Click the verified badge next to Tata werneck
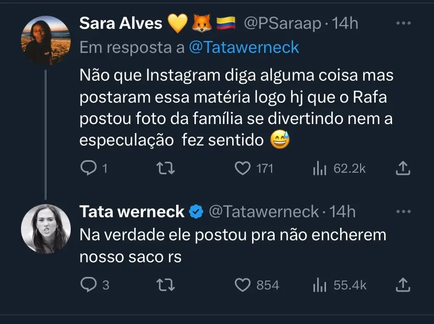This screenshot has width=434, height=324. [194, 212]
